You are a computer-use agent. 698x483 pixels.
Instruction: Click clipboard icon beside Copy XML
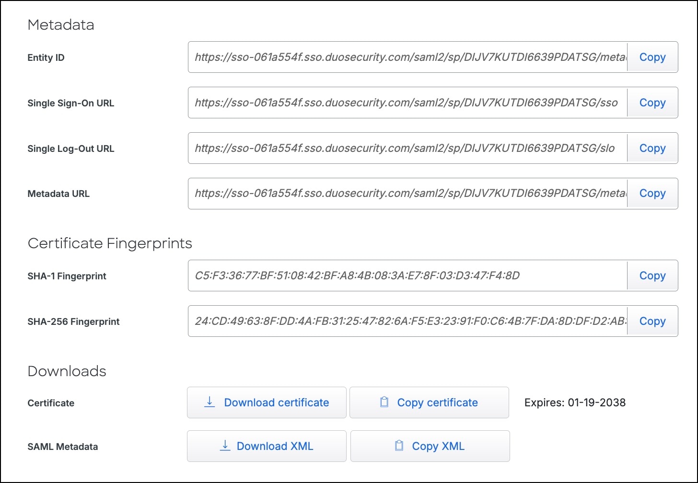tap(399, 446)
